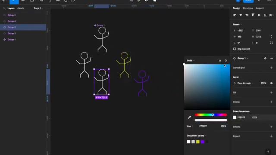Edit the H height field showing 721.5
Viewport: 276px width, 155px height.
pyautogui.click(x=258, y=37)
